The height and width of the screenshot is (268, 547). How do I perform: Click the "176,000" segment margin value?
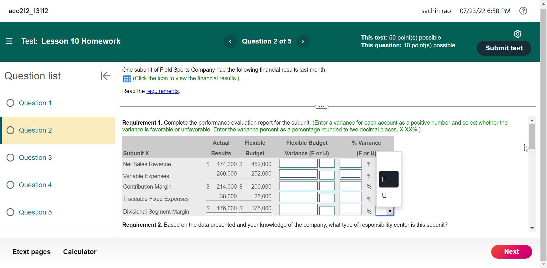click(x=226, y=208)
